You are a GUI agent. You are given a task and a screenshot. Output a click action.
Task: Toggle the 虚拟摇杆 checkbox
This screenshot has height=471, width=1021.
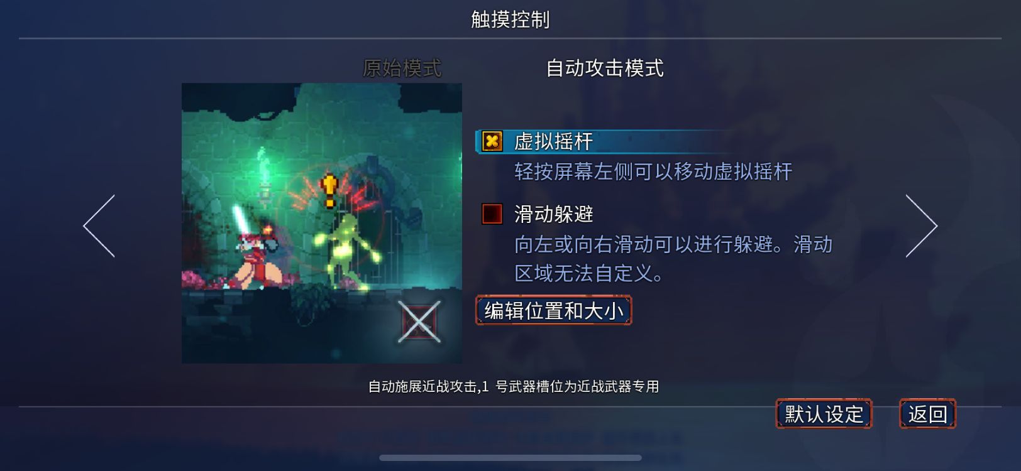tap(492, 141)
